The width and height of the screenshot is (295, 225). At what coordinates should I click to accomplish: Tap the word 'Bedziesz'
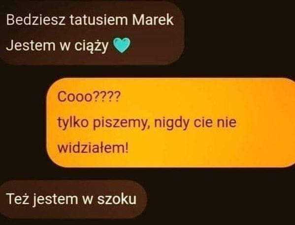tap(36, 20)
